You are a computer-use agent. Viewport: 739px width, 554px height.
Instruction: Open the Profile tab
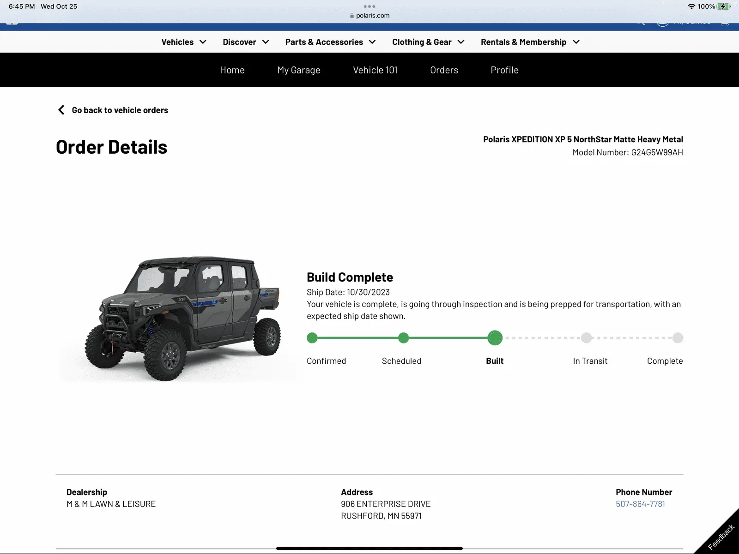504,70
